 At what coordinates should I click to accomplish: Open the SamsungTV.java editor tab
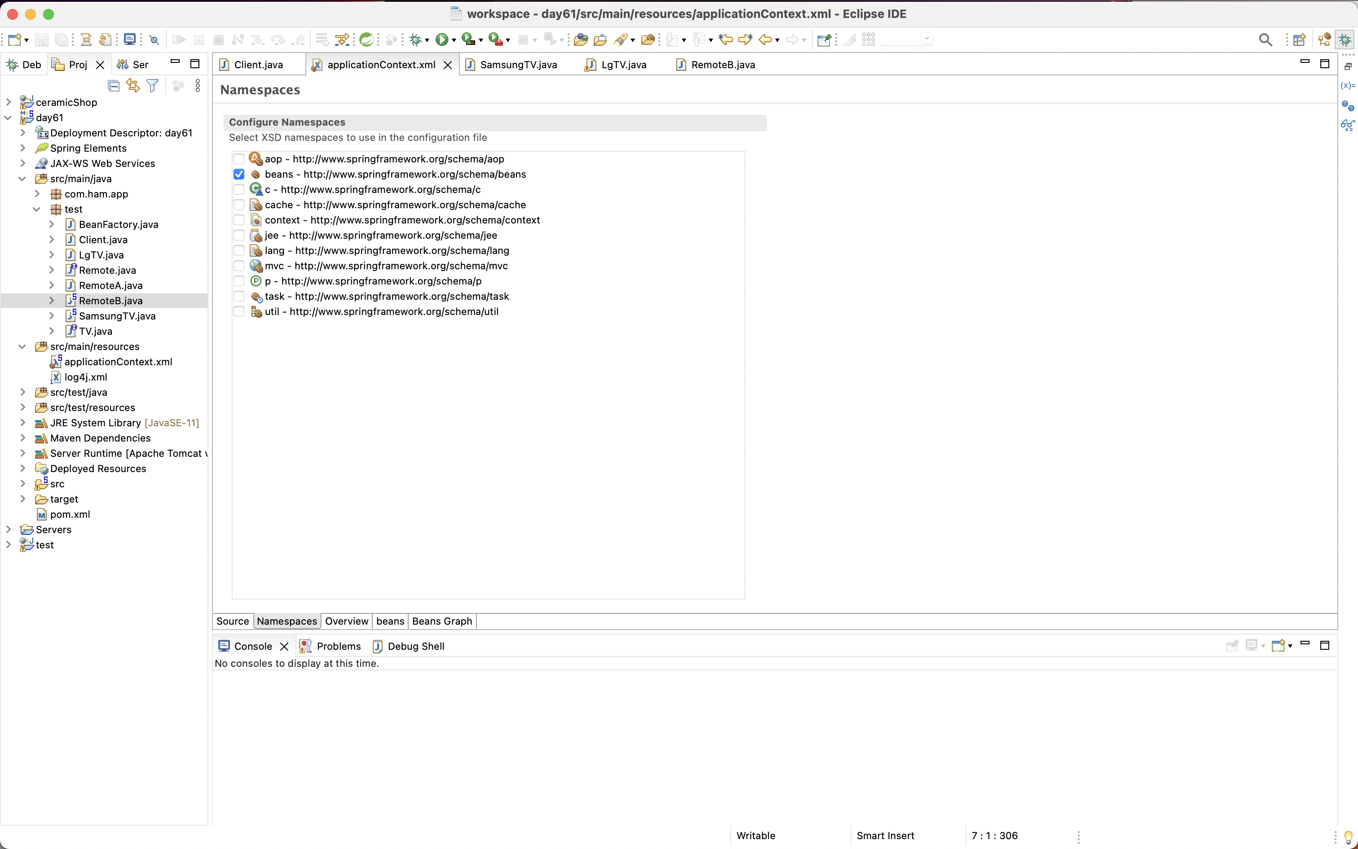click(x=517, y=65)
